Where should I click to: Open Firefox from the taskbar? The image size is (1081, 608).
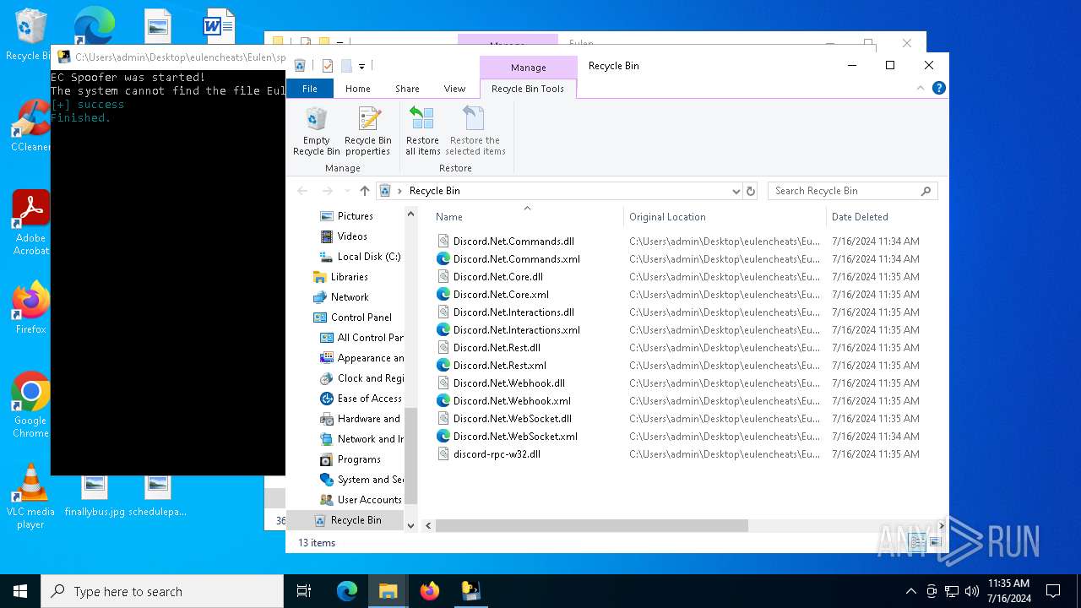(x=430, y=591)
